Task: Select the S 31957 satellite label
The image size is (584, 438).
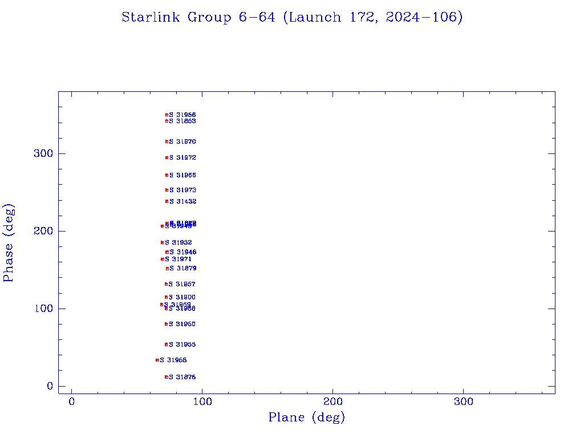Action: [182, 284]
